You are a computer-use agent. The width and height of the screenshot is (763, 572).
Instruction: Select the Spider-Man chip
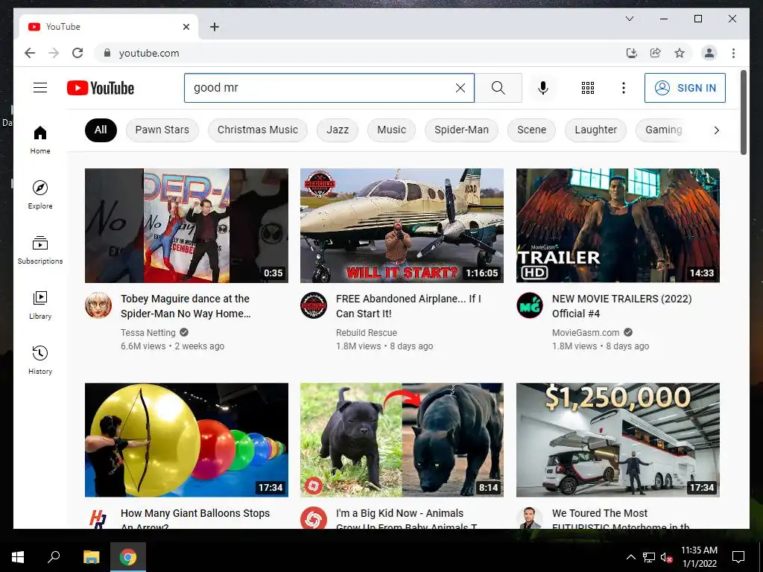tap(461, 130)
